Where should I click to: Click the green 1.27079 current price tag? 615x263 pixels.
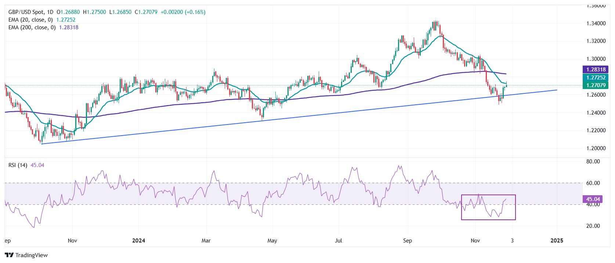[596, 85]
